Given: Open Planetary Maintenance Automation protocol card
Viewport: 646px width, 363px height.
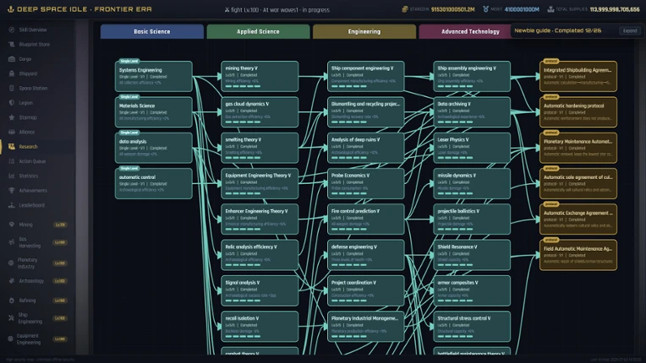Looking at the screenshot, I should click(578, 148).
